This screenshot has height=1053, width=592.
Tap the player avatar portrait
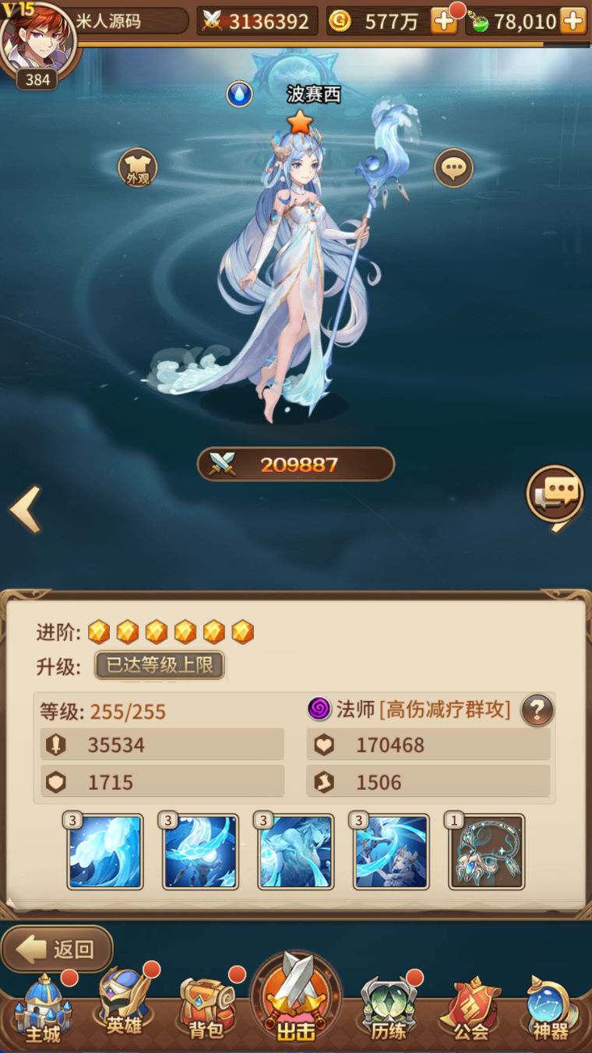pyautogui.click(x=39, y=37)
